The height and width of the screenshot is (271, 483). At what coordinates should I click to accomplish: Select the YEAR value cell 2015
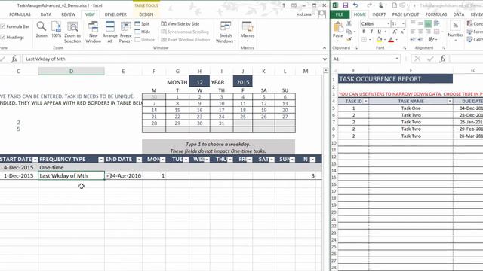[243, 82]
